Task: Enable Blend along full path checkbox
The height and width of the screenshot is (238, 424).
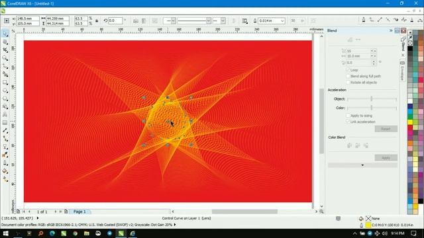Action: (348, 76)
